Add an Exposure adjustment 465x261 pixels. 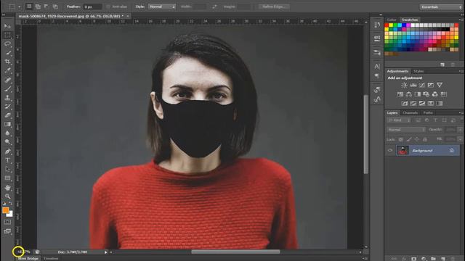coord(431,86)
